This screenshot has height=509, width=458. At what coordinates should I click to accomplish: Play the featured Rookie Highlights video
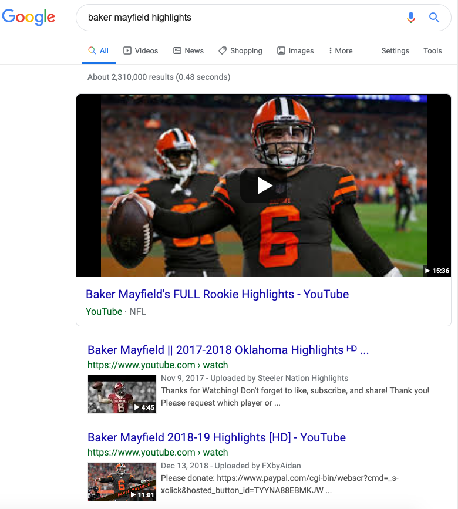click(264, 186)
